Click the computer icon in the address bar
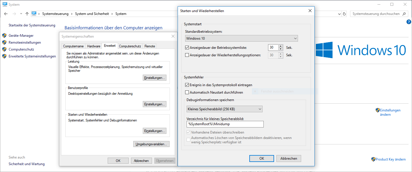This screenshot has height=172, width=412. pyautogui.click(x=34, y=13)
